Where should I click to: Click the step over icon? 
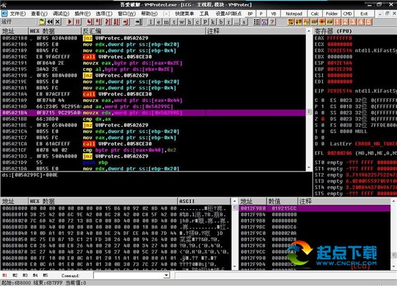[98, 22]
